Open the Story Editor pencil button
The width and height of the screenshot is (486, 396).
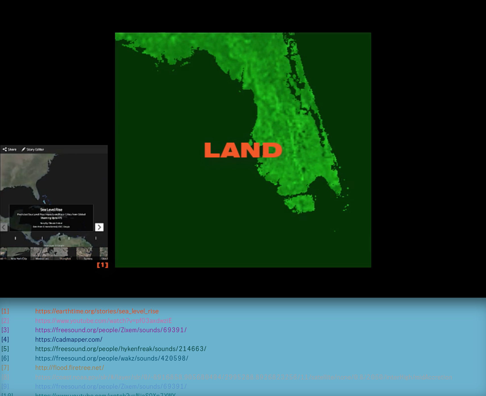[33, 149]
